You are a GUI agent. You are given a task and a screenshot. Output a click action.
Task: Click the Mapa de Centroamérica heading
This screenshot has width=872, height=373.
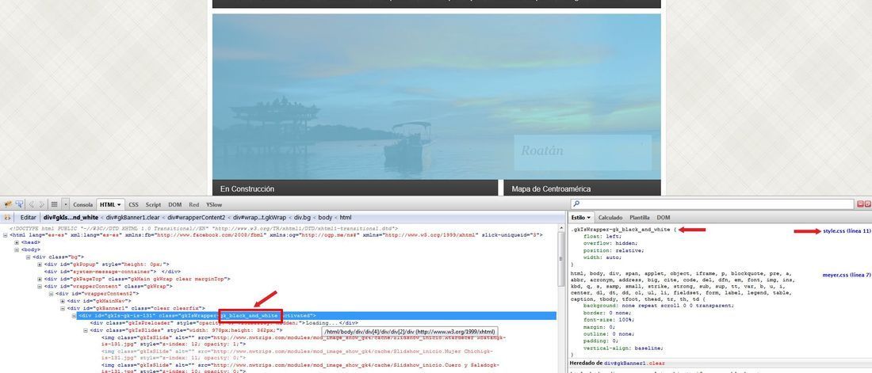point(551,189)
